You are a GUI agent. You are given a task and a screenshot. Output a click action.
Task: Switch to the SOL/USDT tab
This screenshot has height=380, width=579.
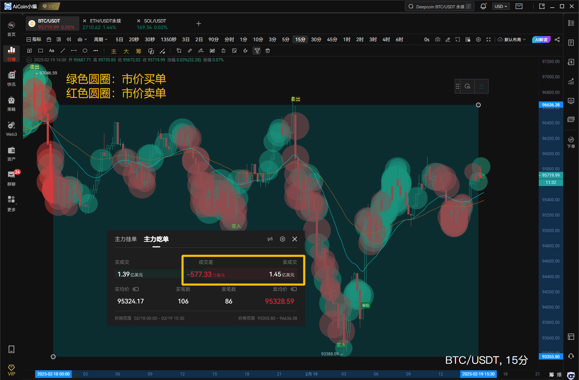152,24
